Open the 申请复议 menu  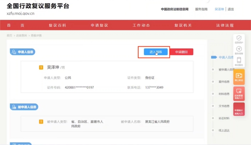coord(99,25)
